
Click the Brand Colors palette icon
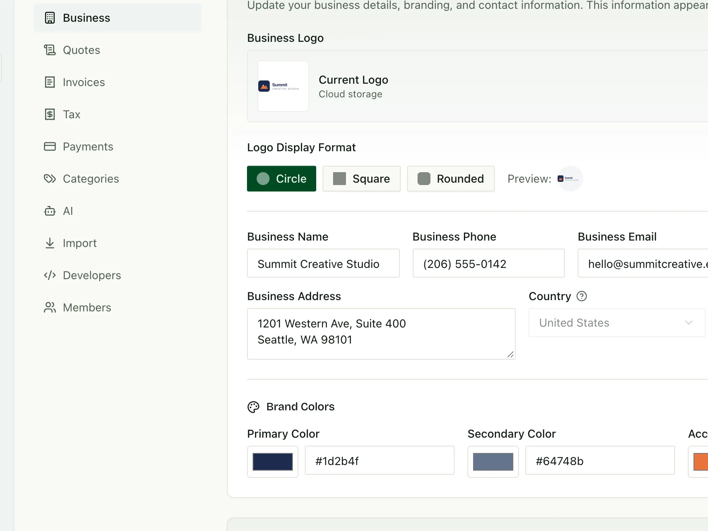click(253, 407)
